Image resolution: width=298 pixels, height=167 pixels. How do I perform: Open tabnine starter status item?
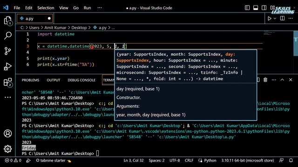click(x=54, y=161)
